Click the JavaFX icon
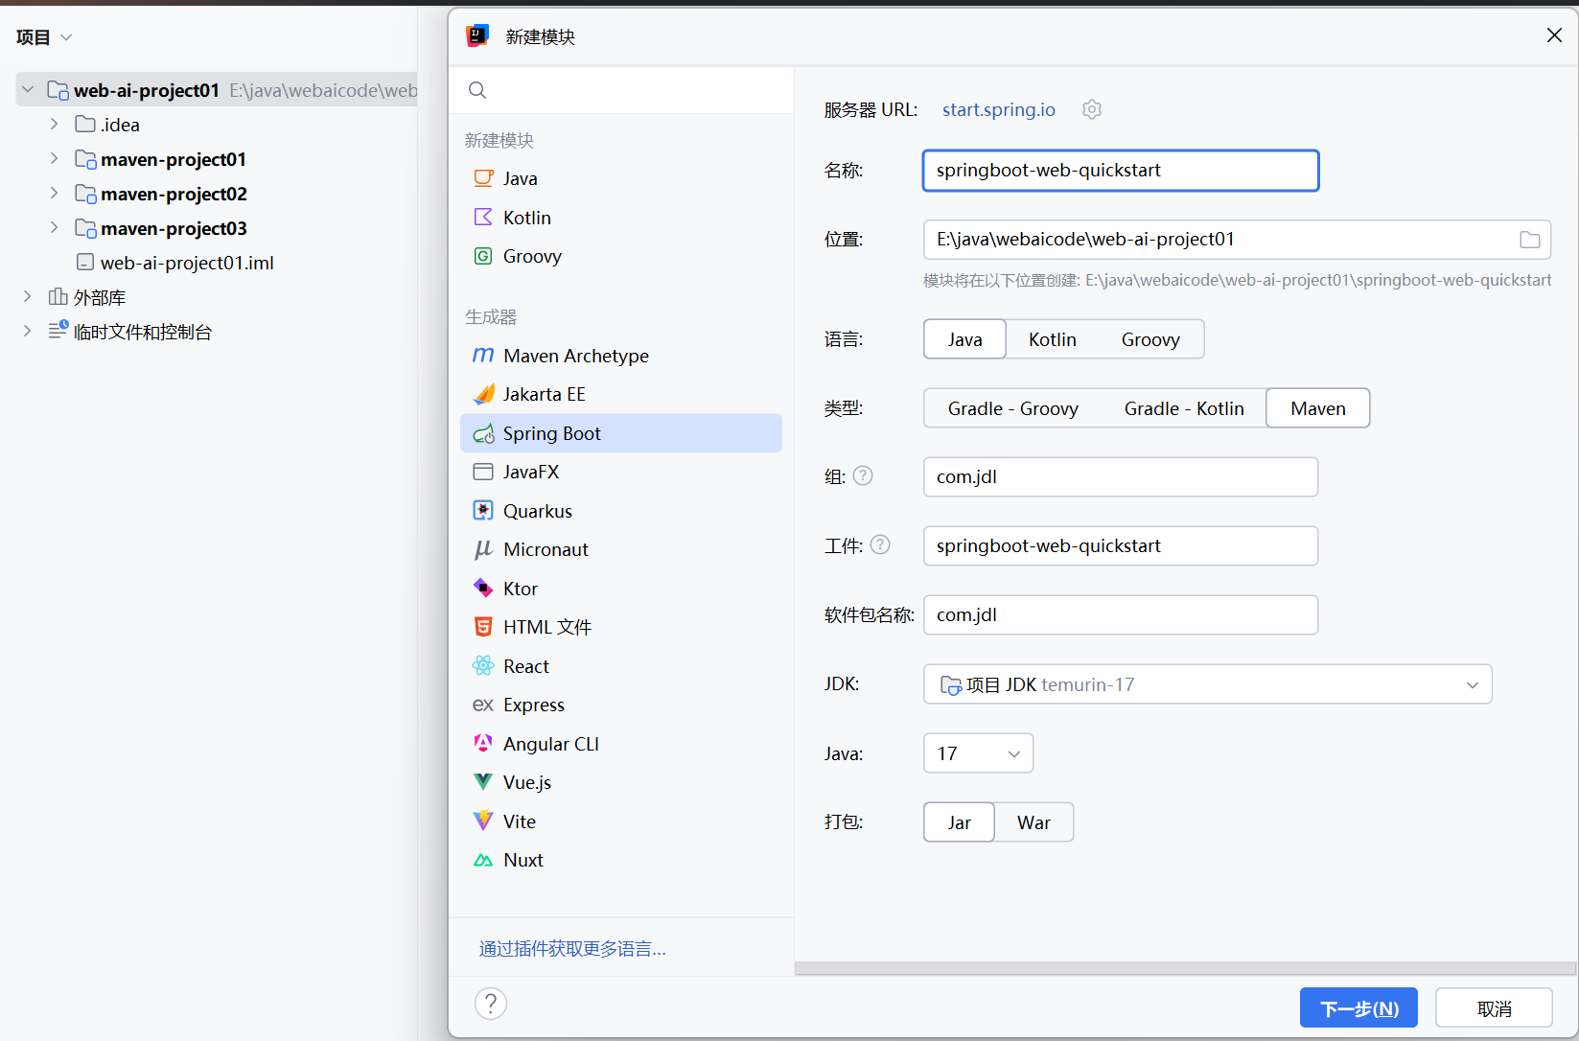The width and height of the screenshot is (1579, 1041). click(483, 472)
